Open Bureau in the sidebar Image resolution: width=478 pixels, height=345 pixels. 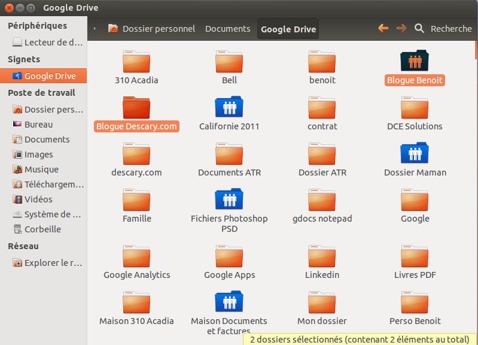[44, 125]
